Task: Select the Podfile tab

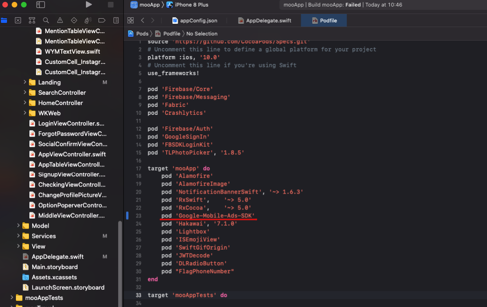Action: coord(324,21)
